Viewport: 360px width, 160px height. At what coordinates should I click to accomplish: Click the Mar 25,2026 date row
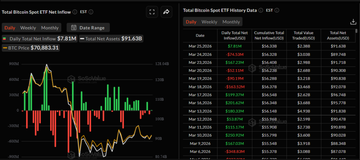(x=200, y=46)
